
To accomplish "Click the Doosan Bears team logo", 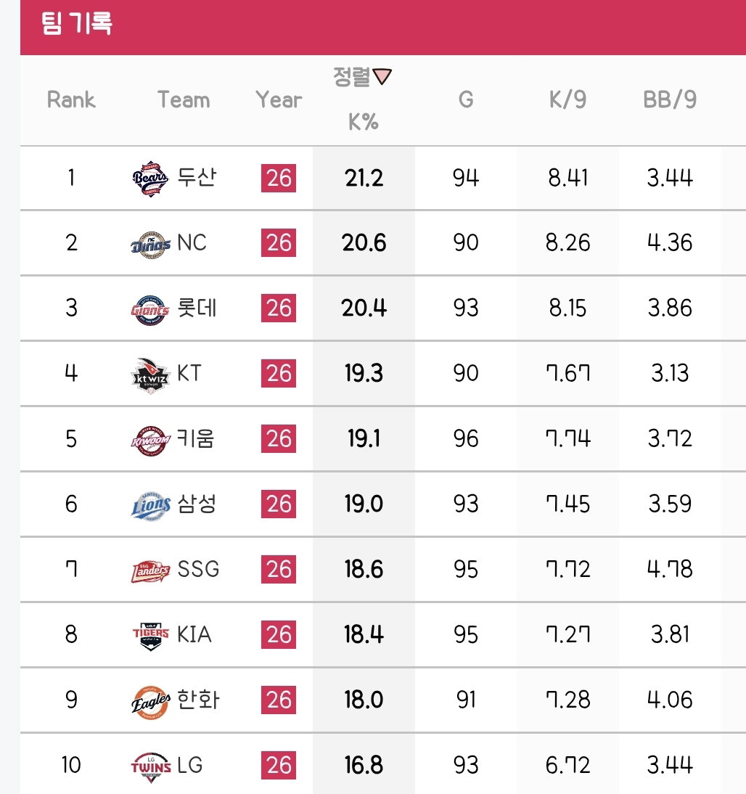I will click(x=150, y=179).
